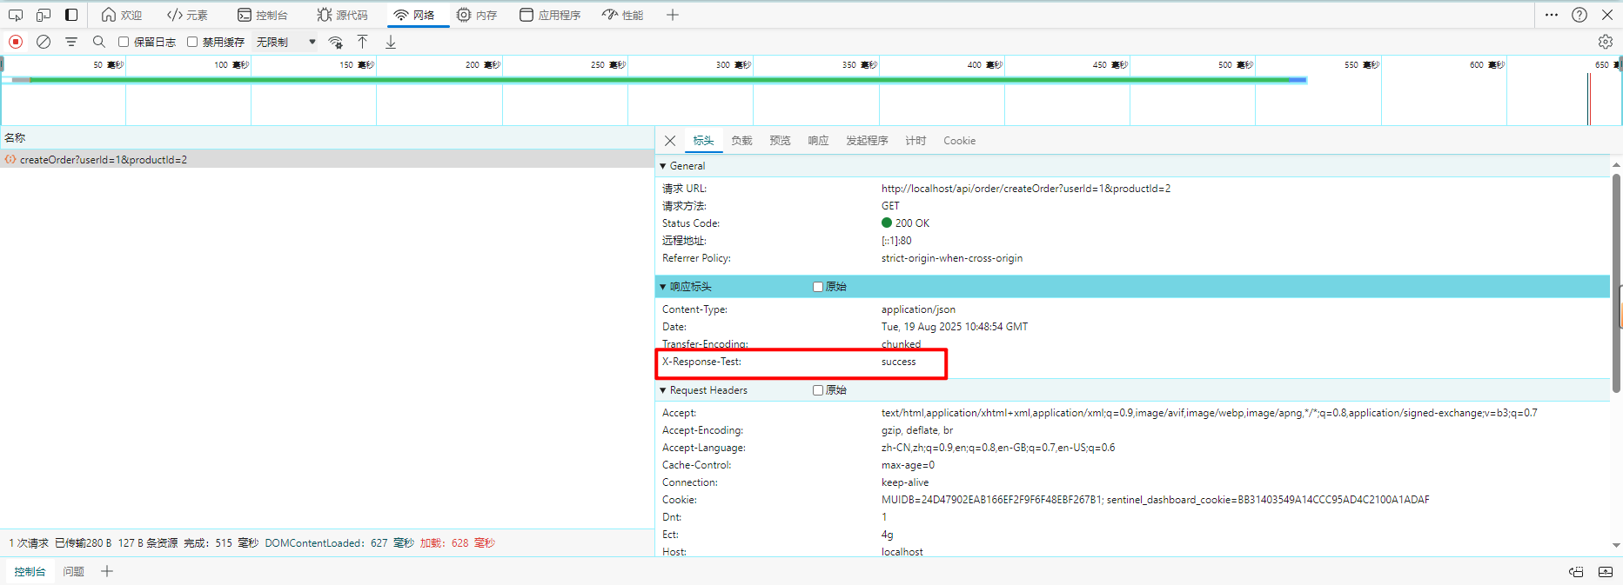This screenshot has width=1623, height=585.
Task: Open the 内存 memory tab
Action: 477,15
